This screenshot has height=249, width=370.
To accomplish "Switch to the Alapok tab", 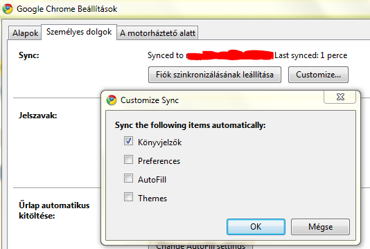I will click(25, 33).
